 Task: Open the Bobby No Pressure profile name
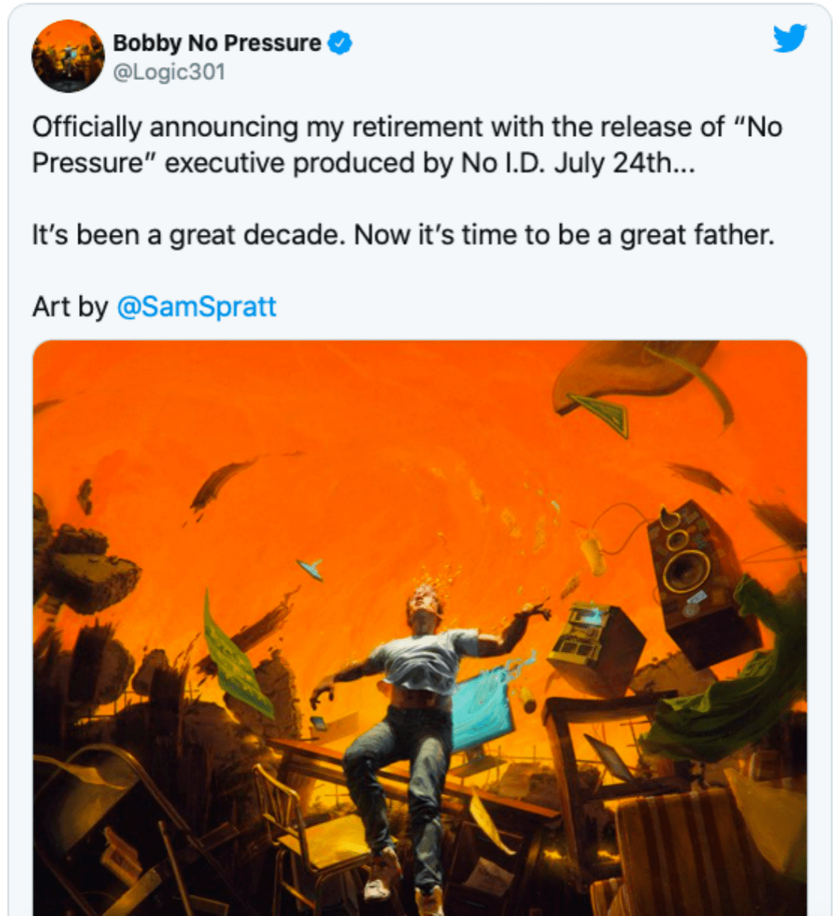click(218, 43)
